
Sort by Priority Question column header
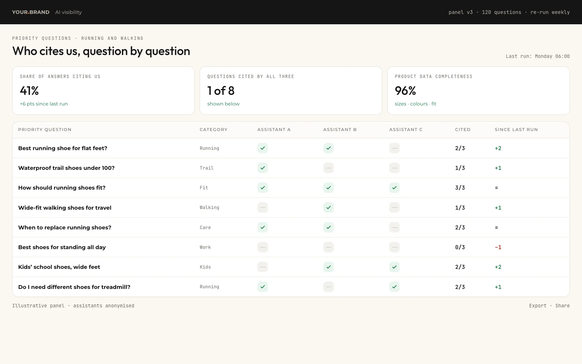point(45,129)
